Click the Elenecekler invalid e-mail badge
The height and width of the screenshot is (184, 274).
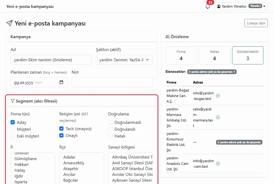coord(212,72)
